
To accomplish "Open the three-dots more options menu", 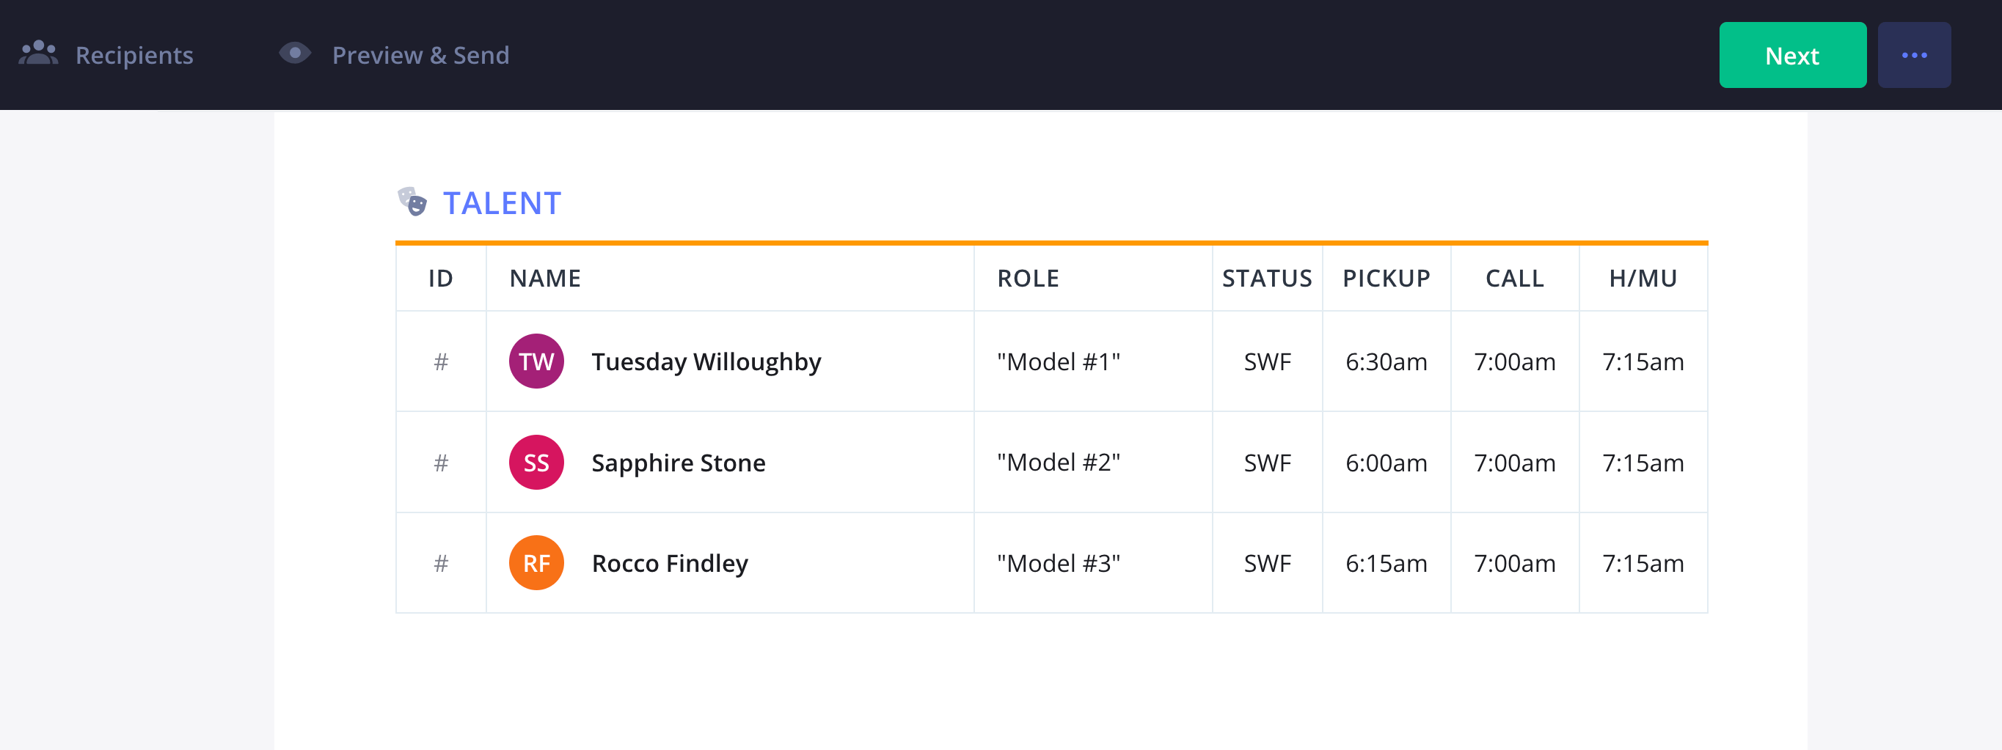I will tap(1913, 55).
